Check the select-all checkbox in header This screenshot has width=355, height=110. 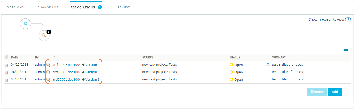pyautogui.click(x=6, y=57)
